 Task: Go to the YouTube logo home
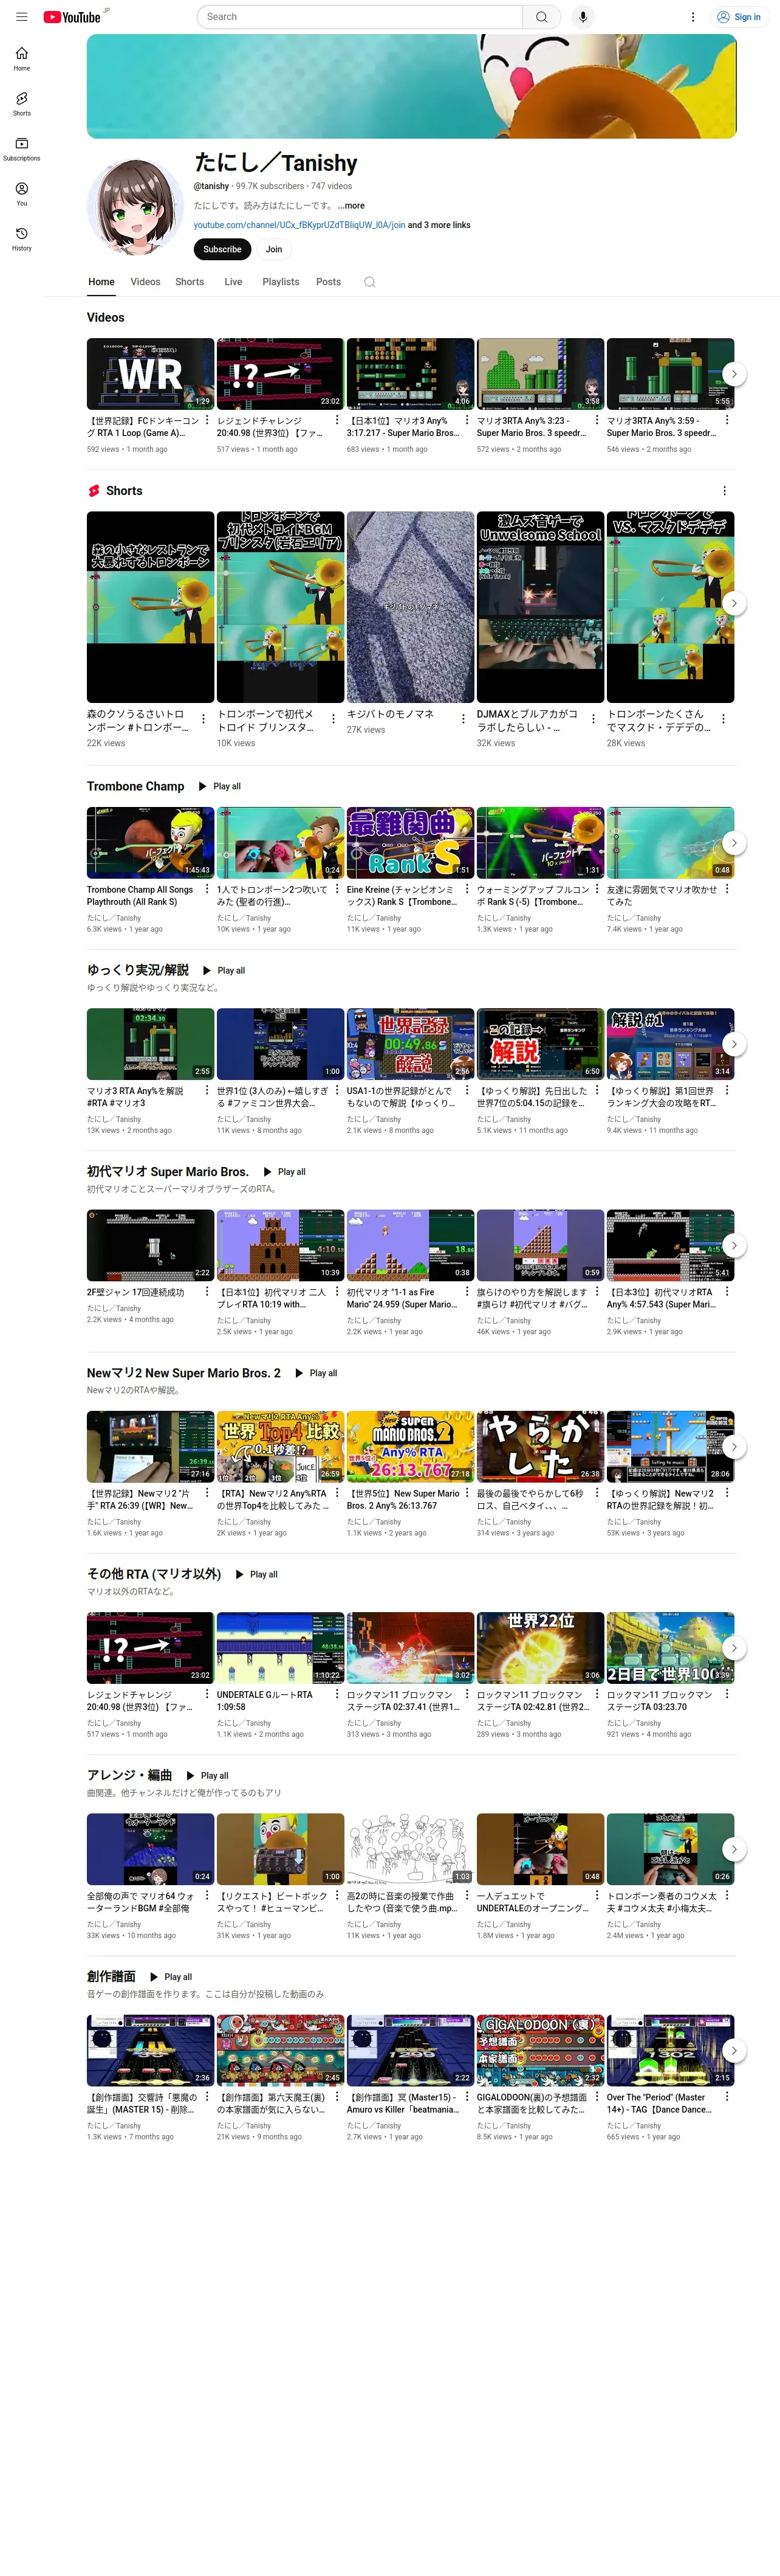tap(73, 17)
